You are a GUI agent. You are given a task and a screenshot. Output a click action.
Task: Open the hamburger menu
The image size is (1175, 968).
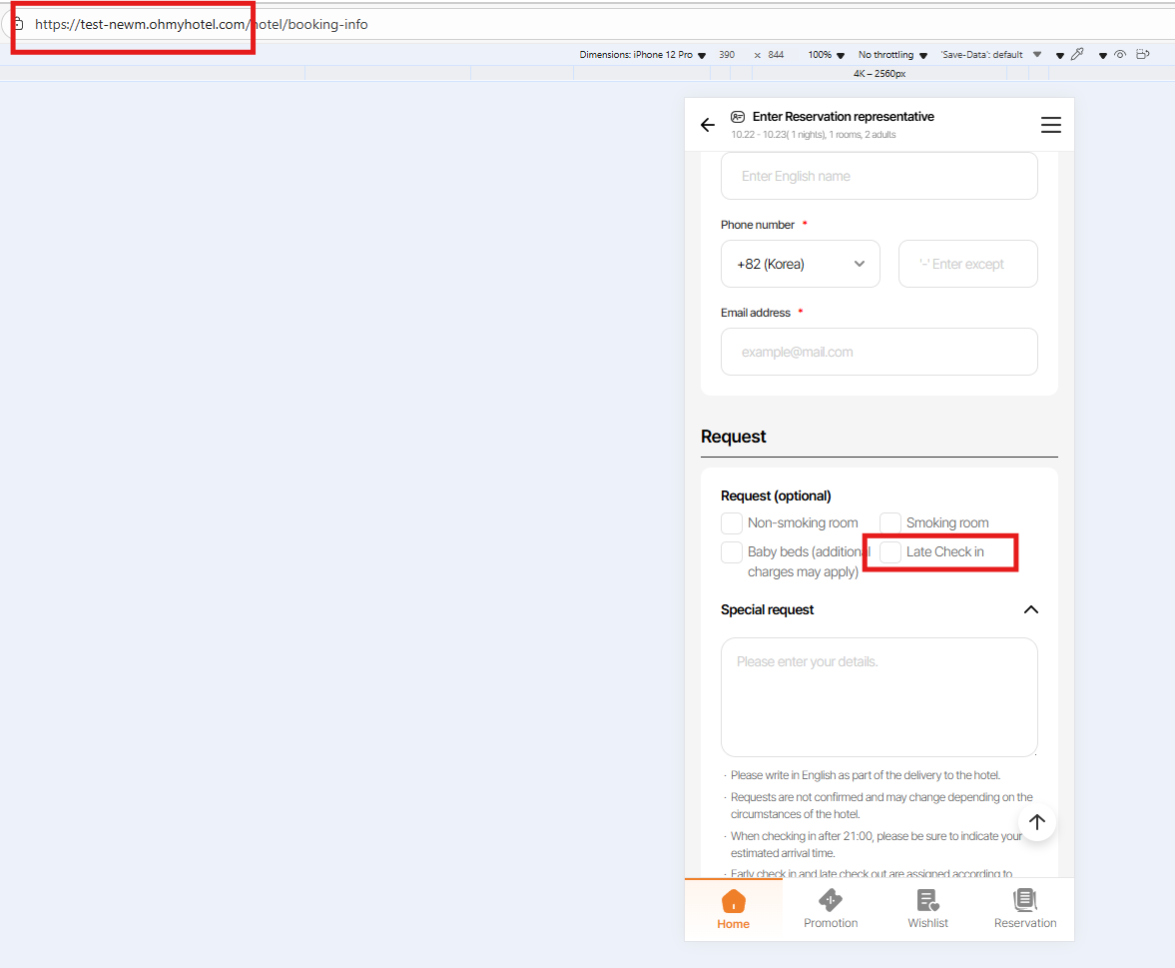1050,125
